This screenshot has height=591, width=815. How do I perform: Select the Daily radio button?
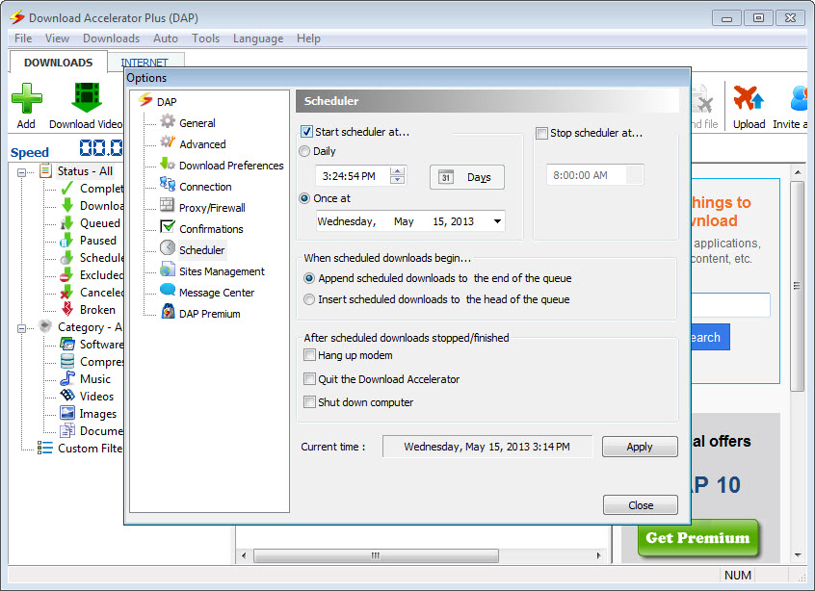point(304,151)
